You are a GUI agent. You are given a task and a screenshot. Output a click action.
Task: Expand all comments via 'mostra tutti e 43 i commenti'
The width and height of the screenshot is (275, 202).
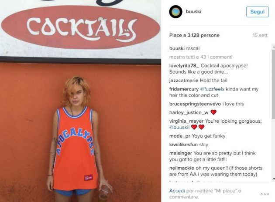click(x=201, y=57)
